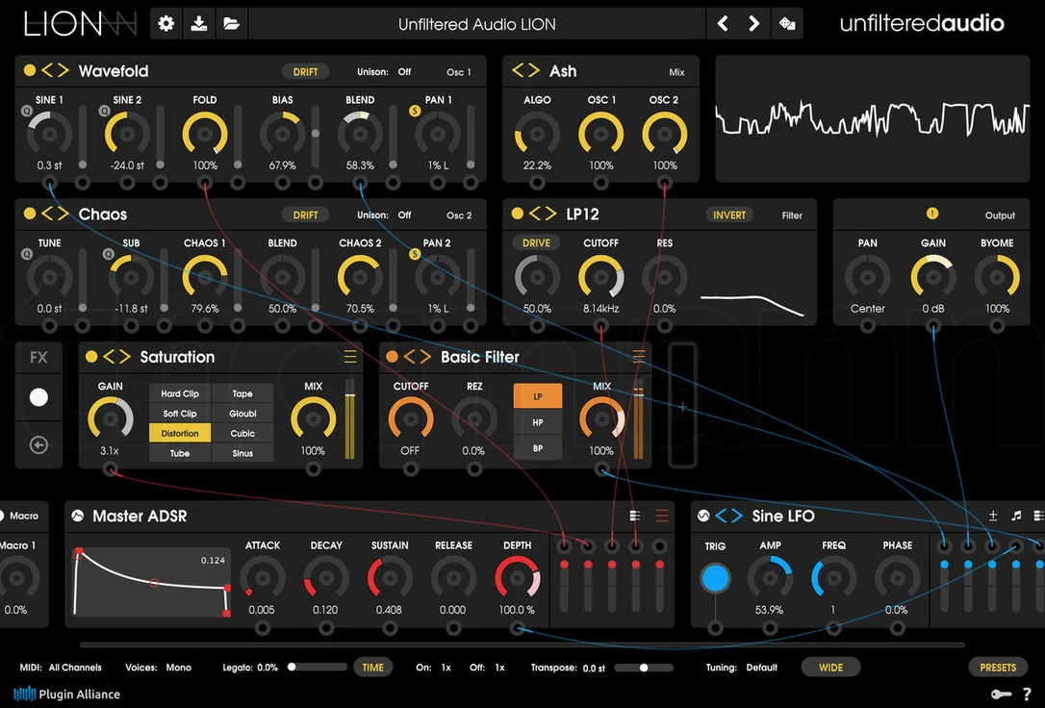1045x708 pixels.
Task: Click the license key icon
Action: 1001,694
